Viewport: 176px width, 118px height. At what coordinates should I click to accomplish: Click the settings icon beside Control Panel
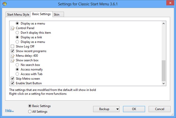pos(13,28)
